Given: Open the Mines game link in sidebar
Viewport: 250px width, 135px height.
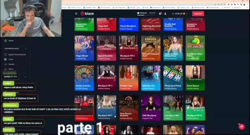Looking at the screenshot, I should pyautogui.click(x=11, y=69).
